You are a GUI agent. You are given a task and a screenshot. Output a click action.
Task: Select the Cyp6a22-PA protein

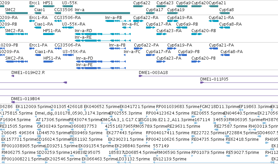138,48
